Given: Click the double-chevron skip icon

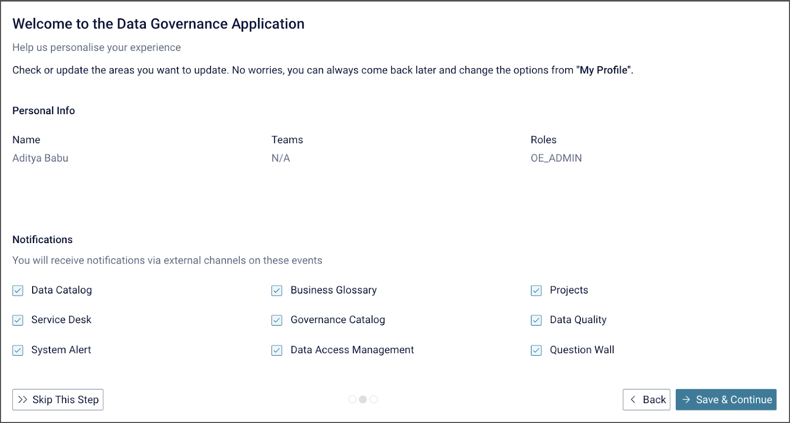Looking at the screenshot, I should click(x=22, y=400).
